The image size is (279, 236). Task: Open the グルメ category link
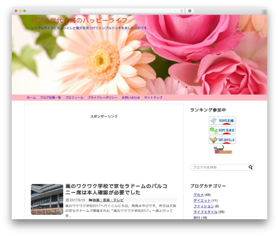tap(199, 195)
